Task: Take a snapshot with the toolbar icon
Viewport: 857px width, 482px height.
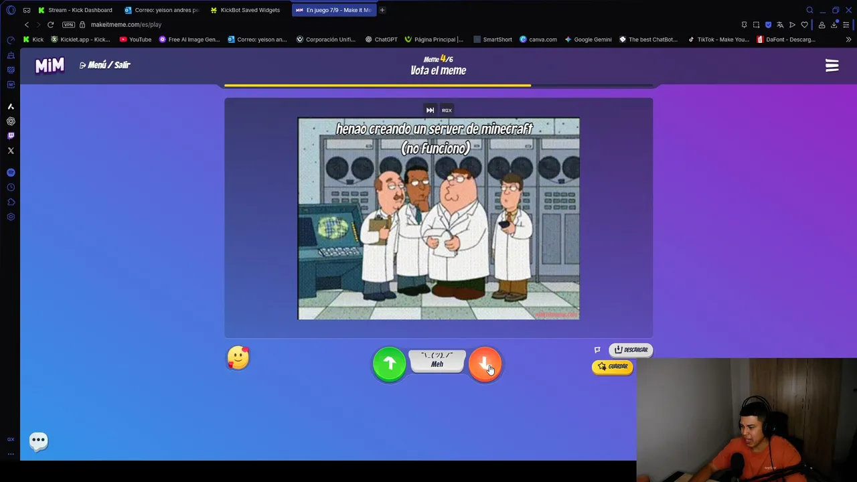Action: 756,25
